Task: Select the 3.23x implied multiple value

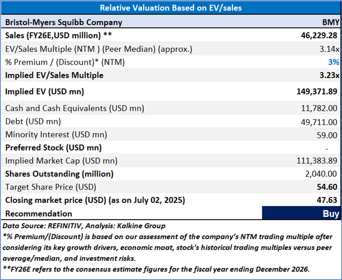Action: pyautogui.click(x=328, y=75)
